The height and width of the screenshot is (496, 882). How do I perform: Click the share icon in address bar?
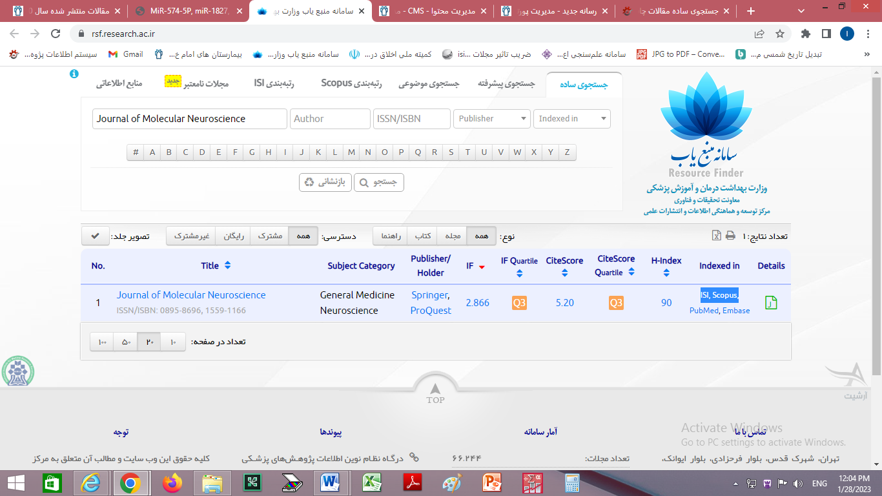pyautogui.click(x=759, y=34)
